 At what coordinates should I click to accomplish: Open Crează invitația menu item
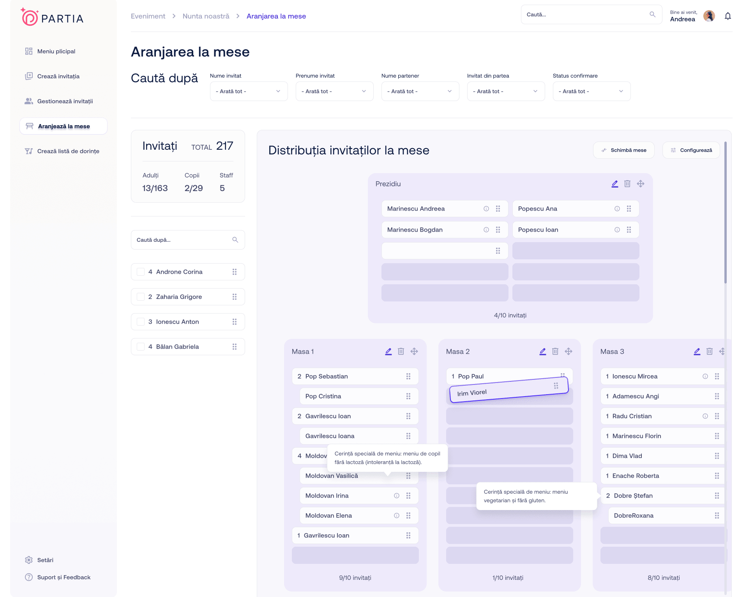coord(52,76)
